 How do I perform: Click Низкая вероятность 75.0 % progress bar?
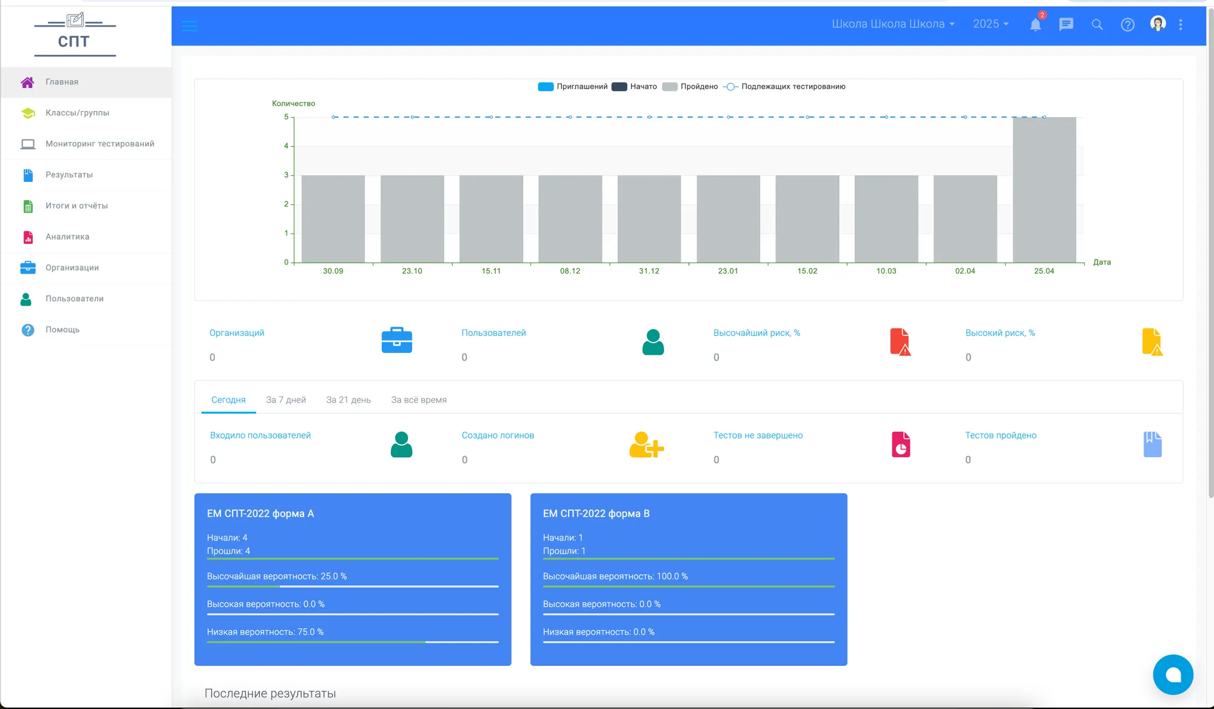coord(353,642)
